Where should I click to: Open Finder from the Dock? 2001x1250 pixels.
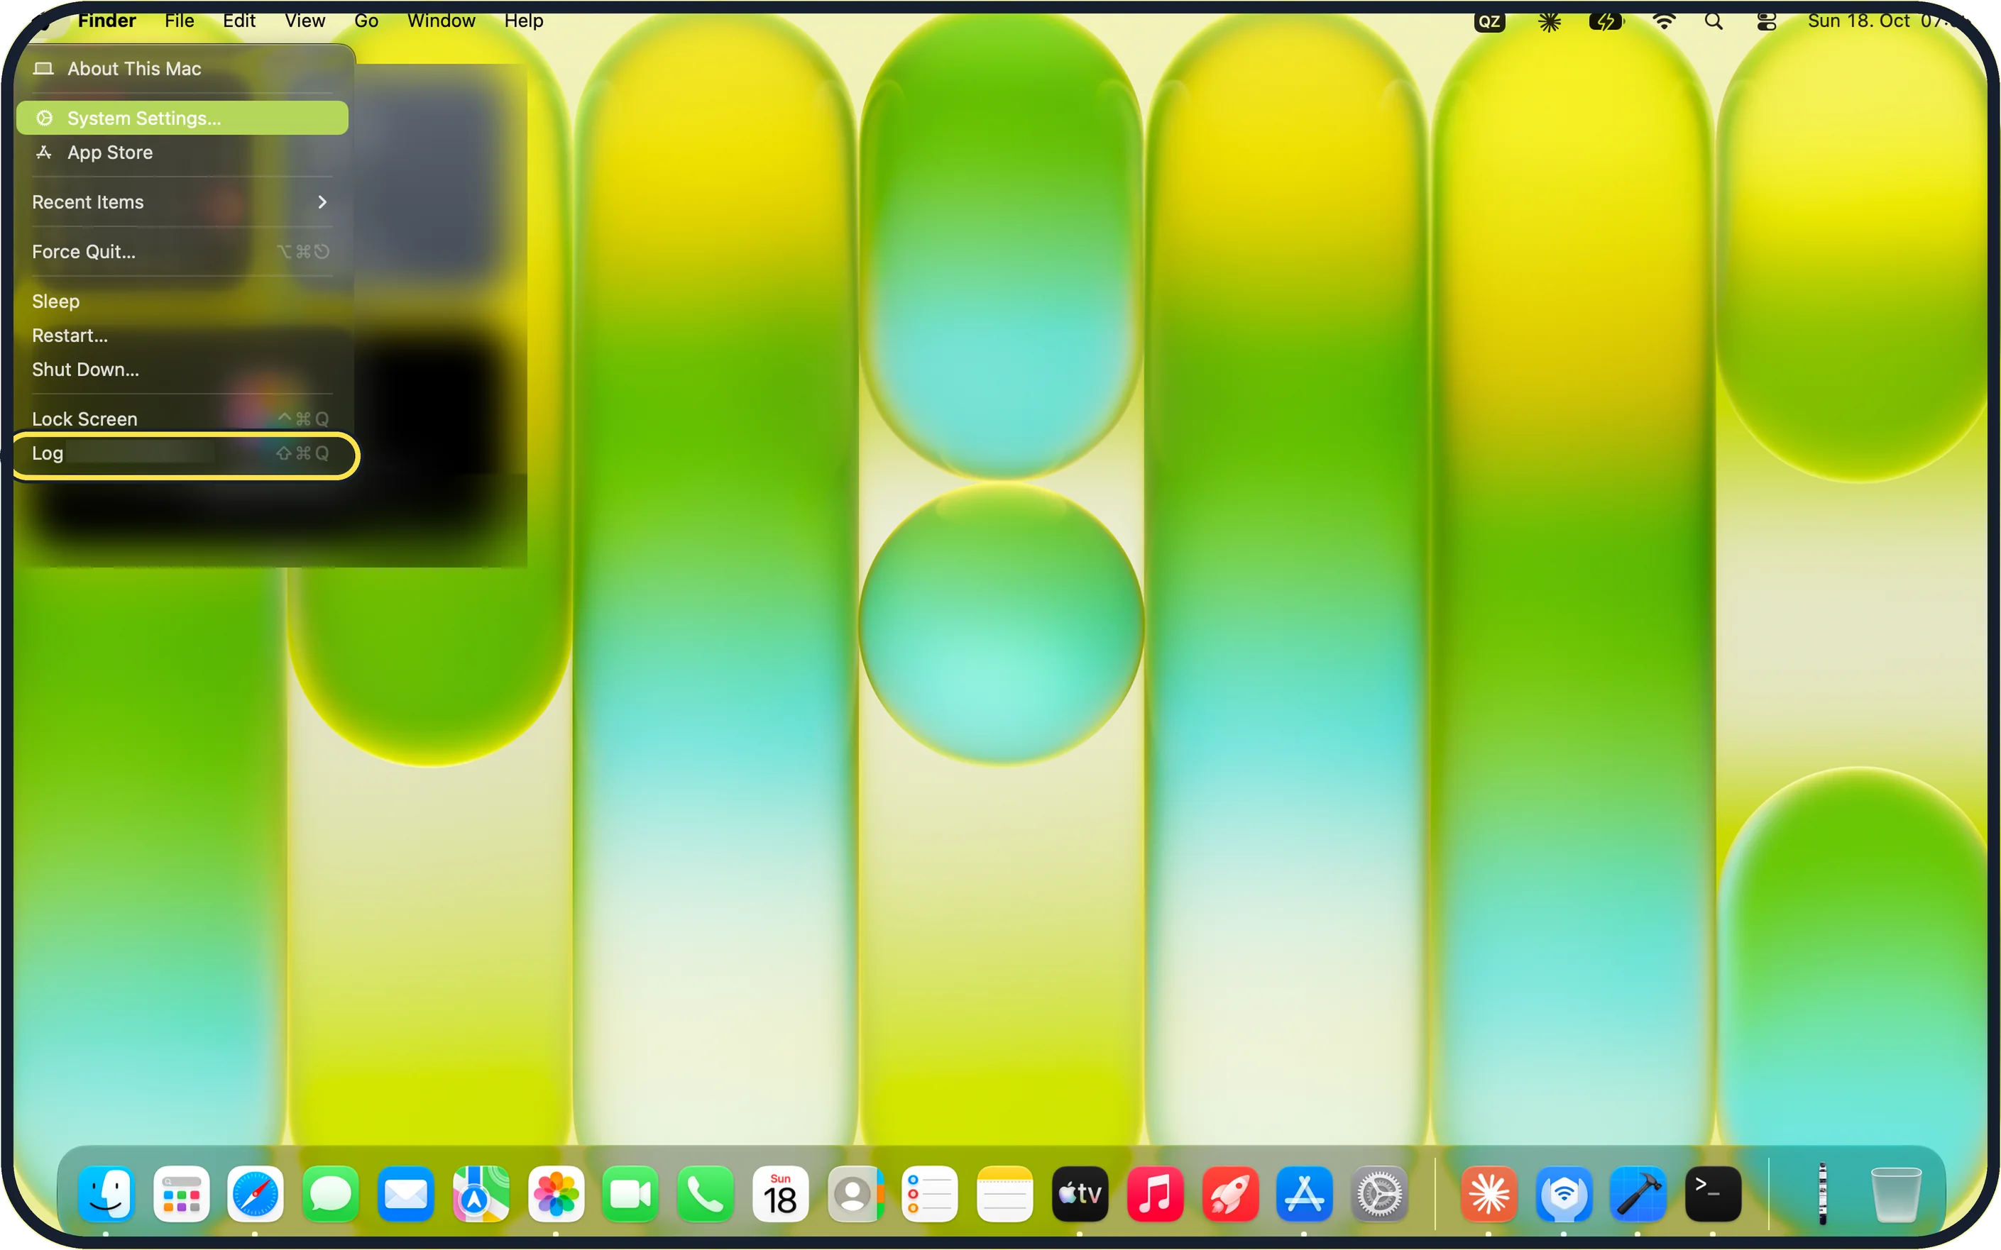pyautogui.click(x=106, y=1194)
